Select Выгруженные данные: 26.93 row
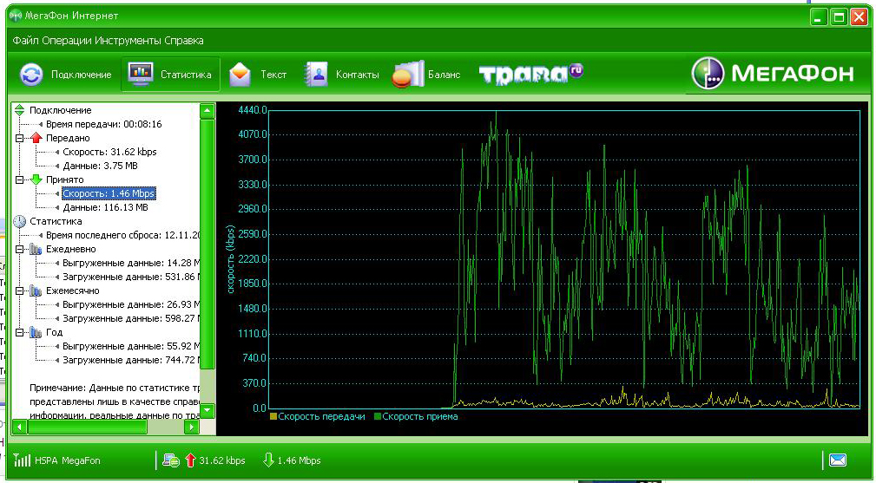876x483 pixels. [x=131, y=304]
